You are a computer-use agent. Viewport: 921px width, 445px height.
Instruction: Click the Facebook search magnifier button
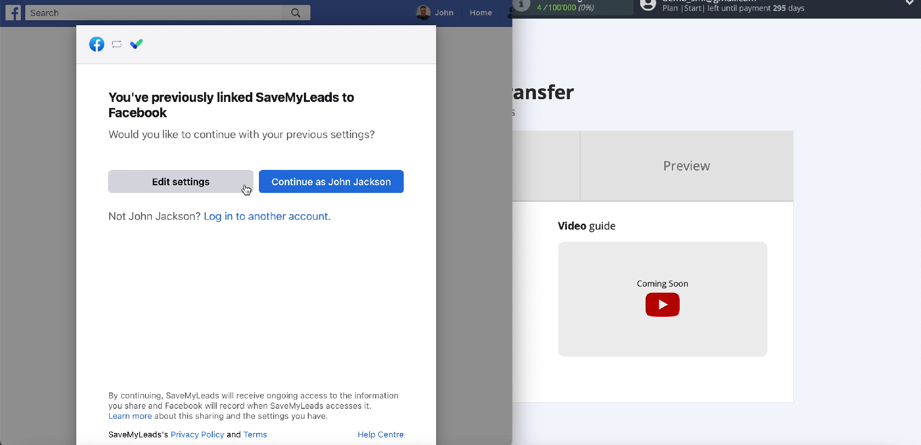coord(296,13)
